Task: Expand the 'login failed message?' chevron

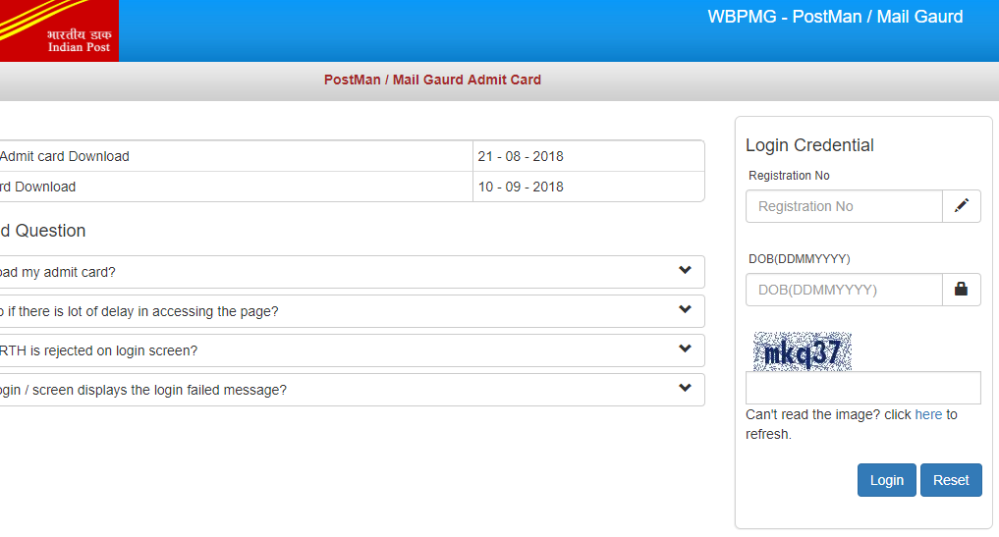Action: [685, 388]
